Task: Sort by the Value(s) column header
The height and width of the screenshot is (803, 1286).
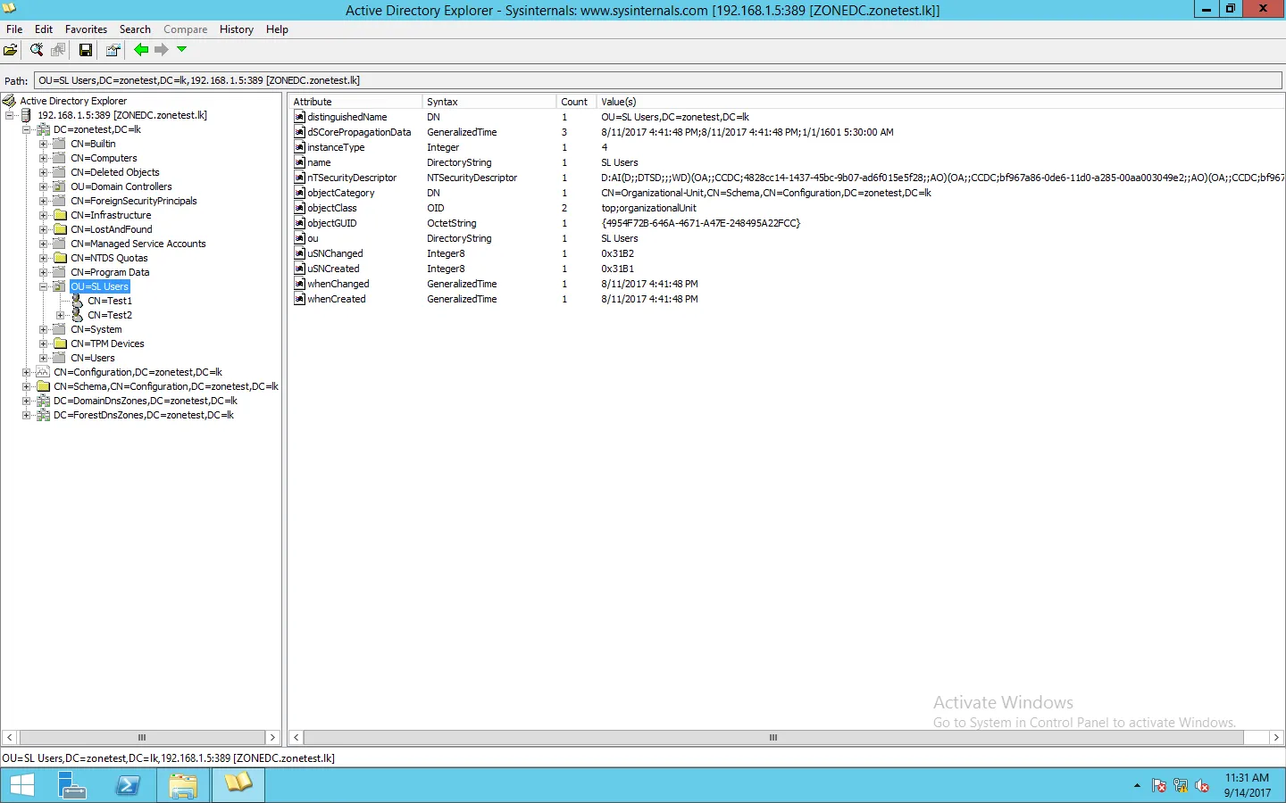Action: (x=940, y=102)
